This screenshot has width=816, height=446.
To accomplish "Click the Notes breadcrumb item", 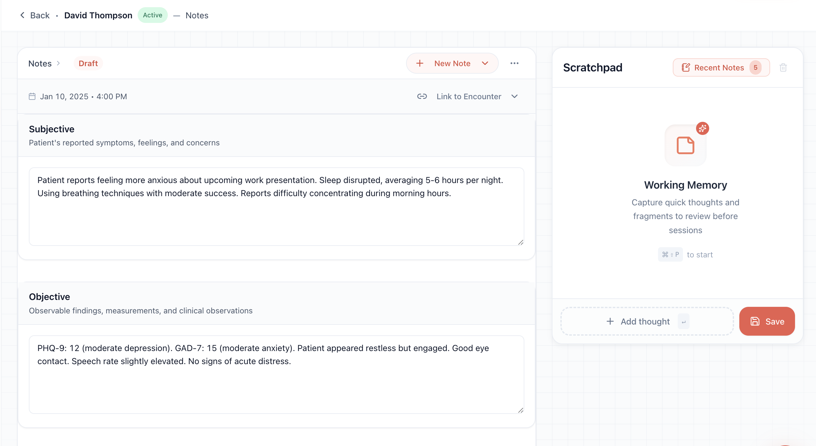I will coord(40,63).
